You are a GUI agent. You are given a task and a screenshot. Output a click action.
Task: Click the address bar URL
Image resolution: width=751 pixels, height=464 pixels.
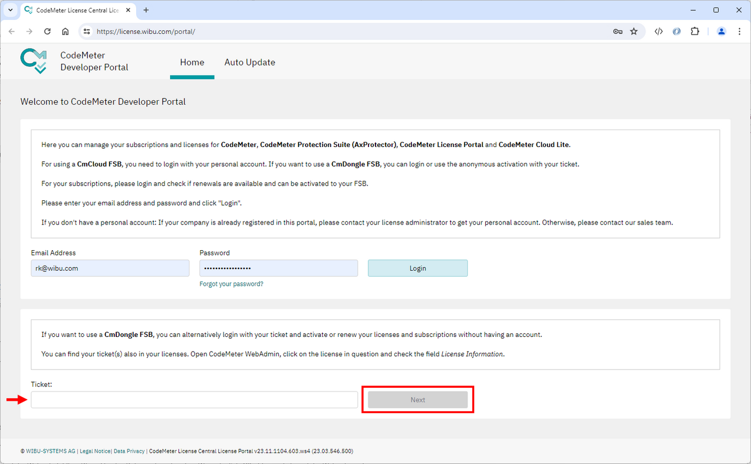pyautogui.click(x=146, y=32)
